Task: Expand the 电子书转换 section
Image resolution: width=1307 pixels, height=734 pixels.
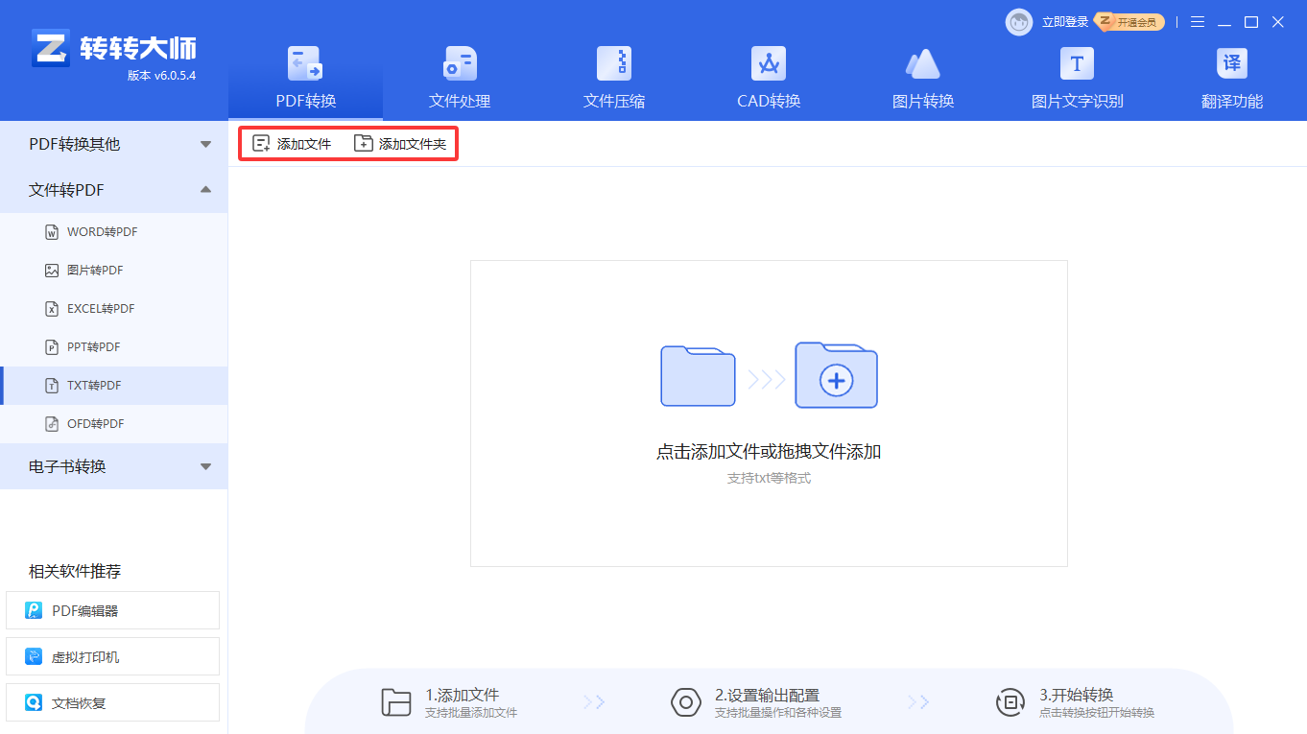Action: coord(114,466)
